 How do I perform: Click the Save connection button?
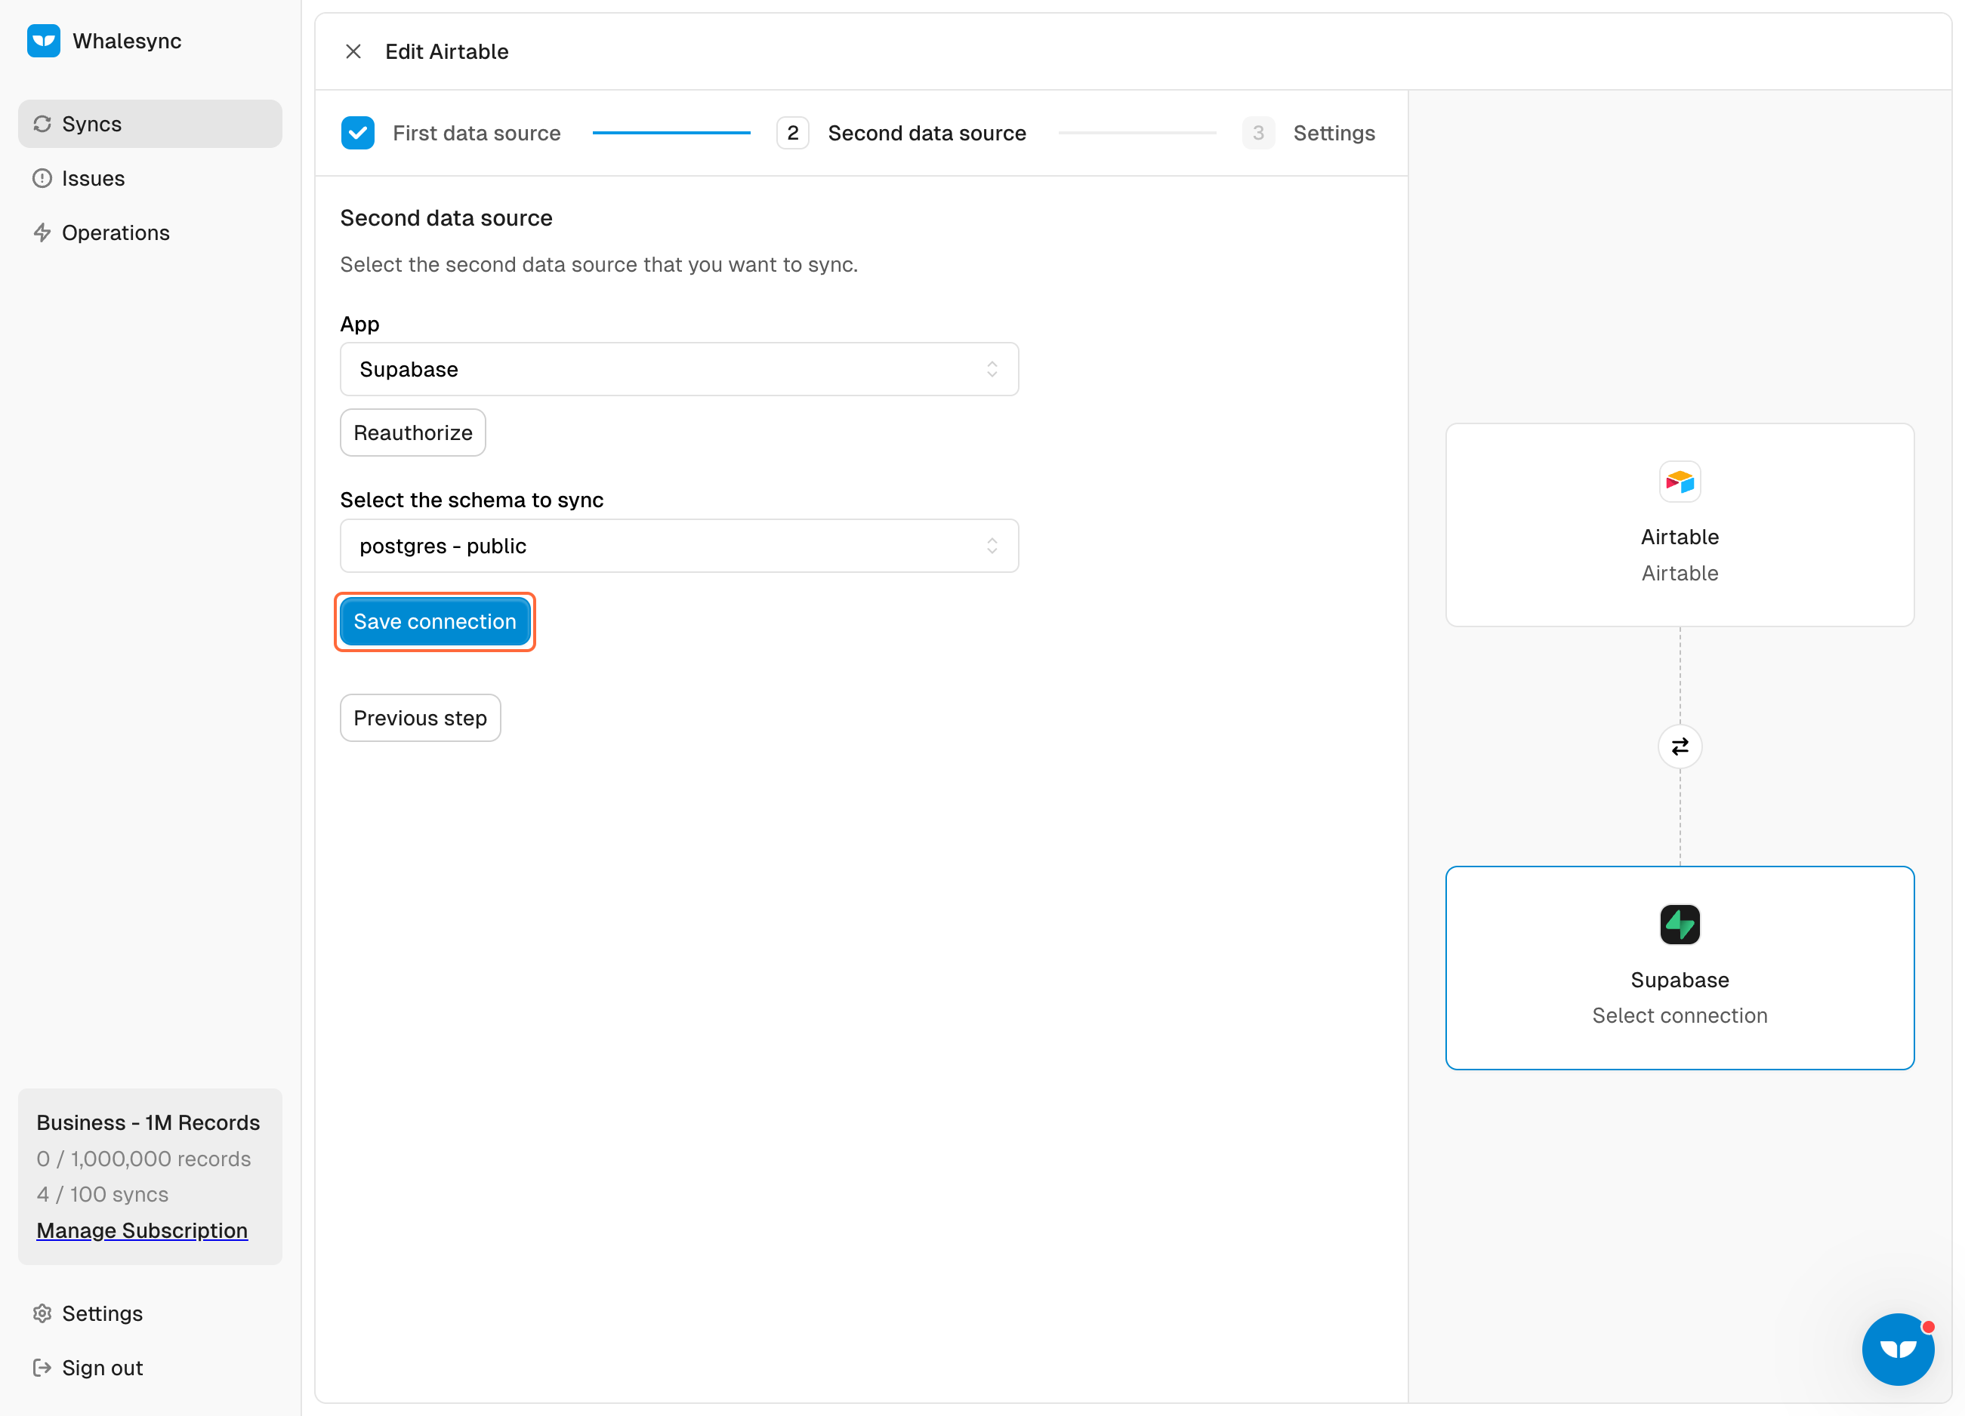point(435,622)
